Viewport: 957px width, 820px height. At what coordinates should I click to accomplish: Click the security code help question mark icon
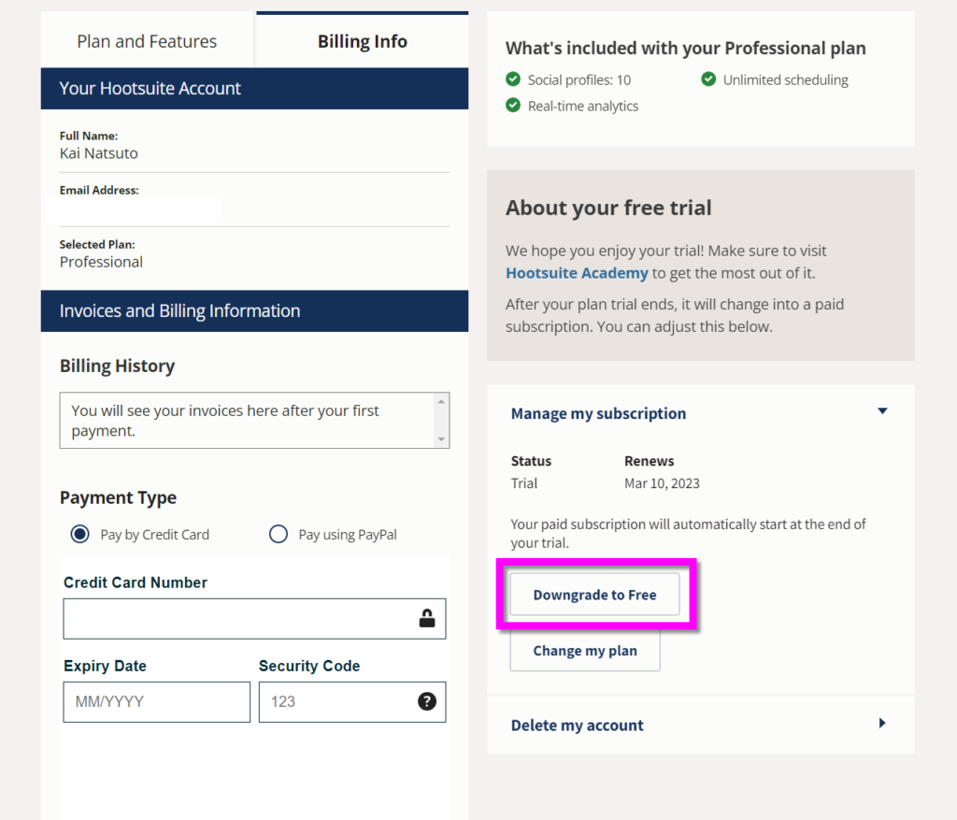pyautogui.click(x=426, y=701)
